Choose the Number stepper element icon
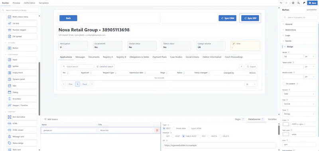 [x=9, y=30]
